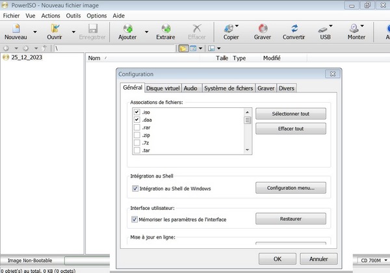The image size is (390, 273).
Task: Click the Copier toolbar icon
Action: [x=229, y=29]
